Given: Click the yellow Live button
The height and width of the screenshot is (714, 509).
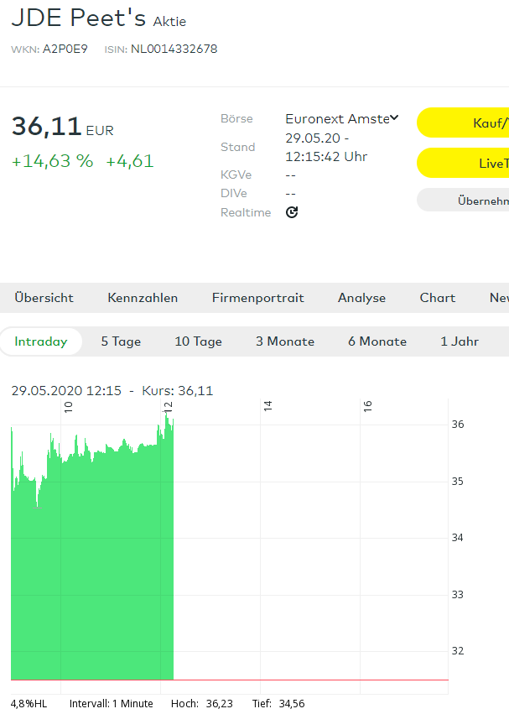Looking at the screenshot, I should [463, 163].
